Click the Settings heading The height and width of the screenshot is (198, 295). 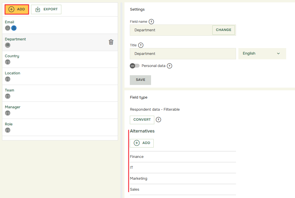[137, 9]
